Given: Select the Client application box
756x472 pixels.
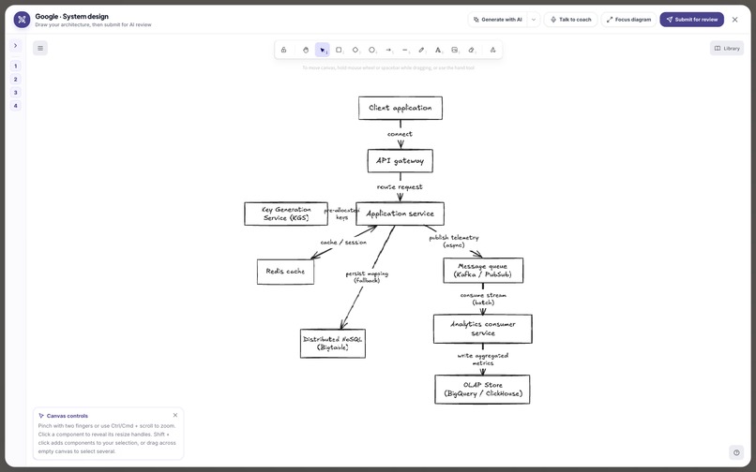Looking at the screenshot, I should [401, 108].
